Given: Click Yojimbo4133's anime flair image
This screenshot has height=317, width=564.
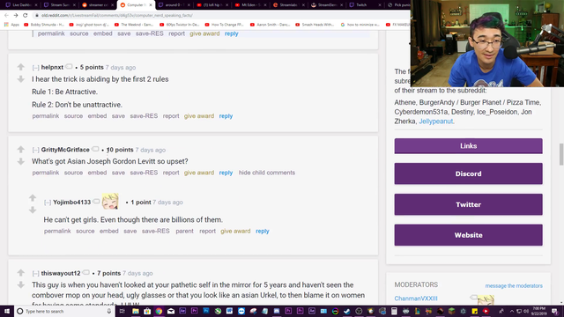Looking at the screenshot, I should (110, 202).
